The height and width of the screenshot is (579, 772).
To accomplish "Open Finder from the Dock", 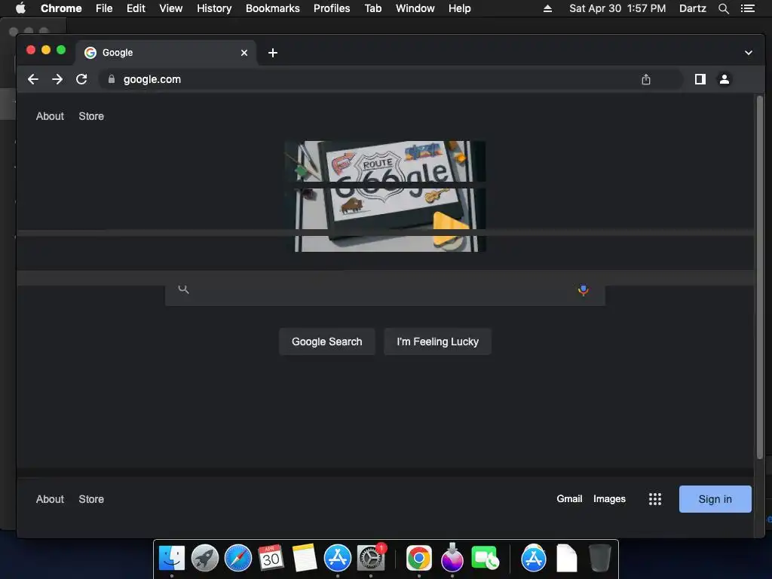I will tap(172, 559).
